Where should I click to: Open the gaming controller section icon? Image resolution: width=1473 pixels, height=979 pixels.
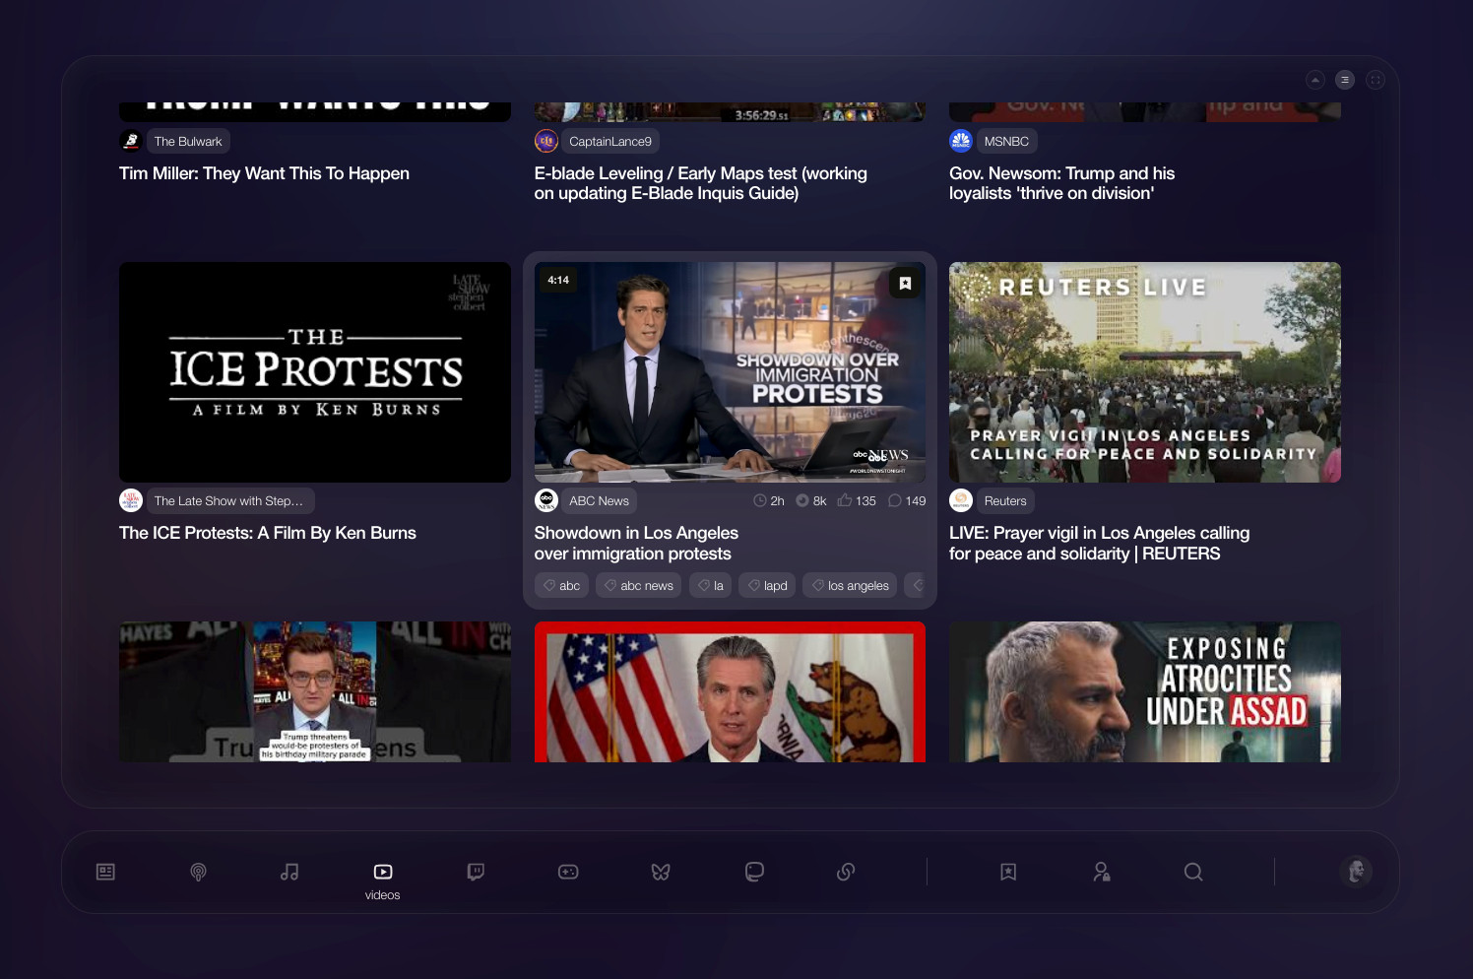pos(568,872)
